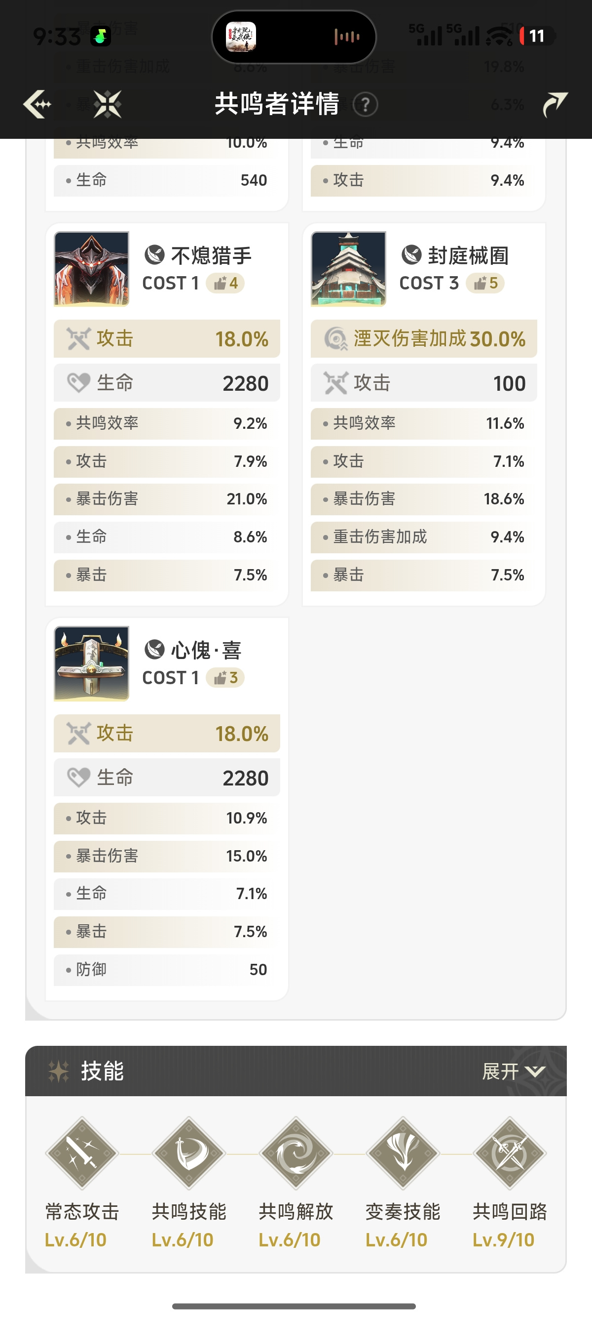Tap the like badge on 不熄猎手
Viewport: 592px width, 1319px height.
pos(225,283)
